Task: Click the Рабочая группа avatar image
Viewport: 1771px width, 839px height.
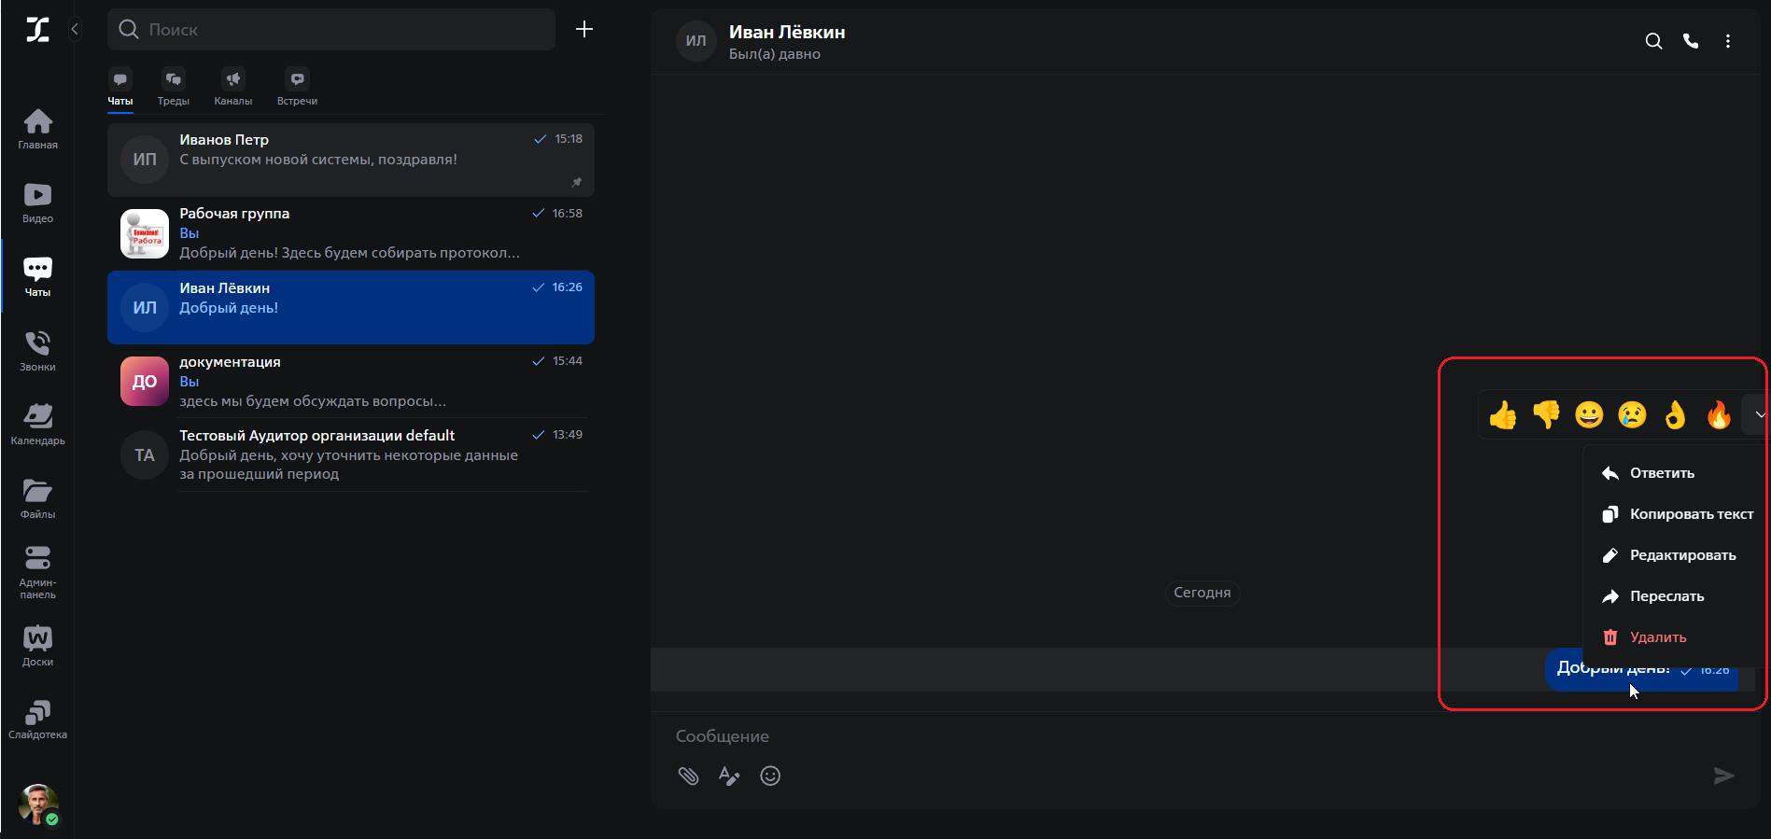Action: (145, 233)
